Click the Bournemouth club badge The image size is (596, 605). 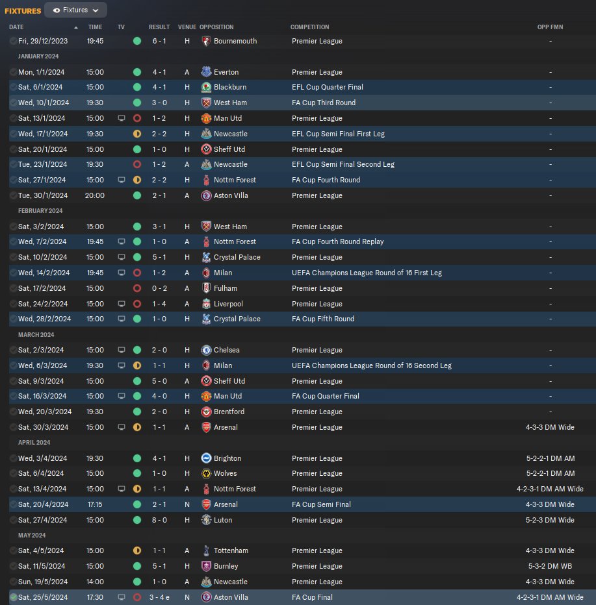[x=206, y=41]
